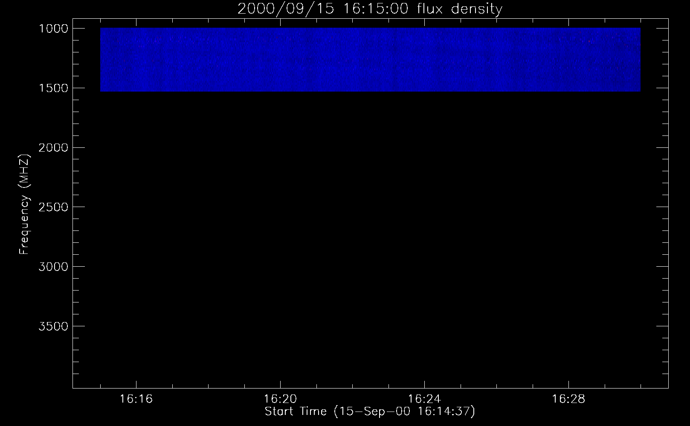690x426 pixels.
Task: Click the 16:24 time tick label
Action: click(424, 399)
